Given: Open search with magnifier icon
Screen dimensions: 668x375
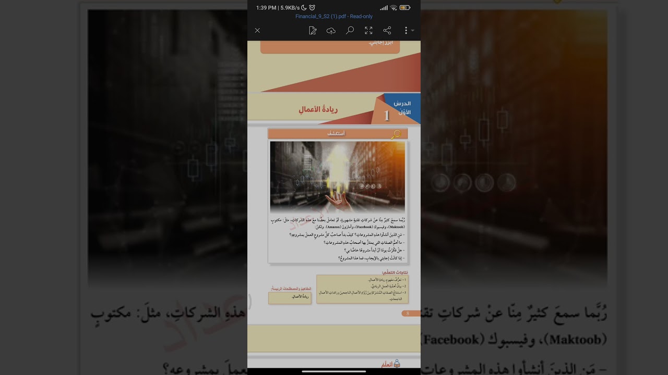Looking at the screenshot, I should [x=350, y=31].
